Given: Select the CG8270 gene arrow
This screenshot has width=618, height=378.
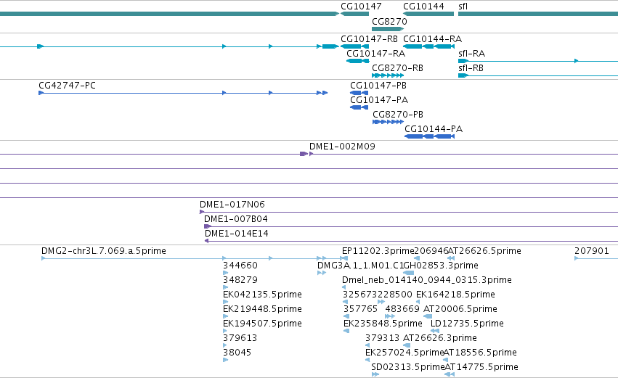Looking at the screenshot, I should (388, 29).
